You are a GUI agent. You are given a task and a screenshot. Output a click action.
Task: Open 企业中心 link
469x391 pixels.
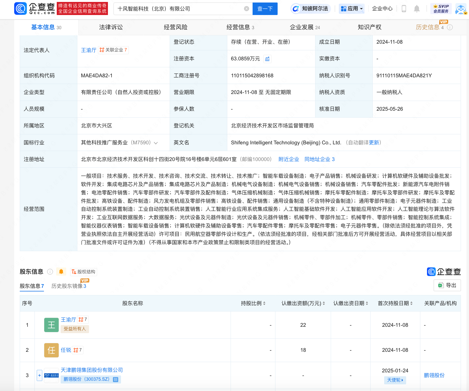(382, 9)
